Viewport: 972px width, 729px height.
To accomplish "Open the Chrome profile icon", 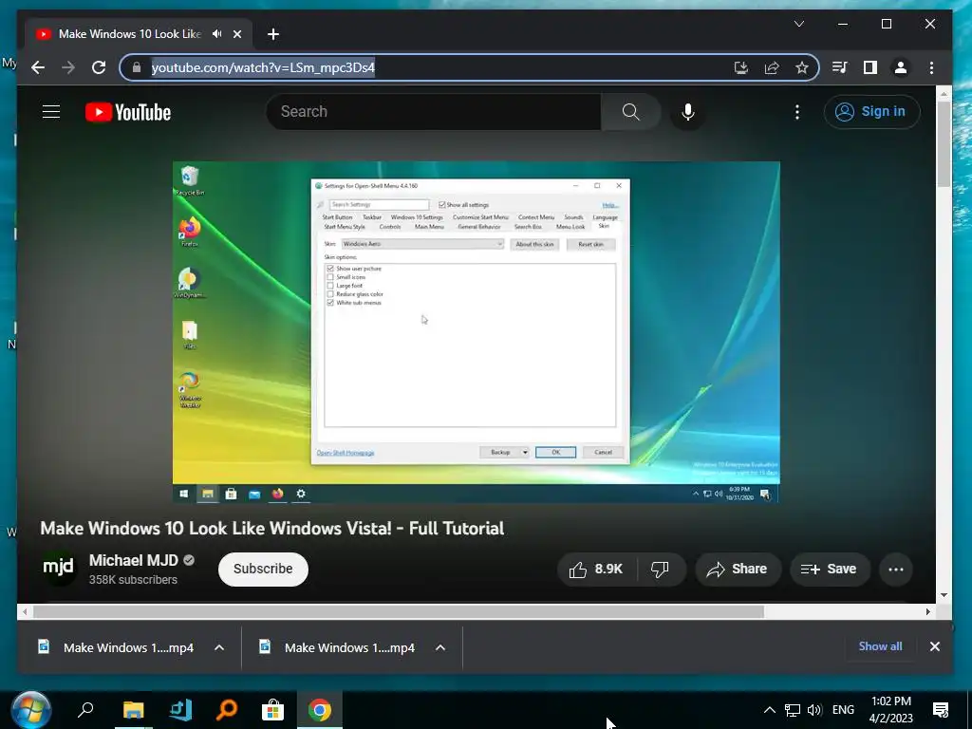I will (x=901, y=67).
